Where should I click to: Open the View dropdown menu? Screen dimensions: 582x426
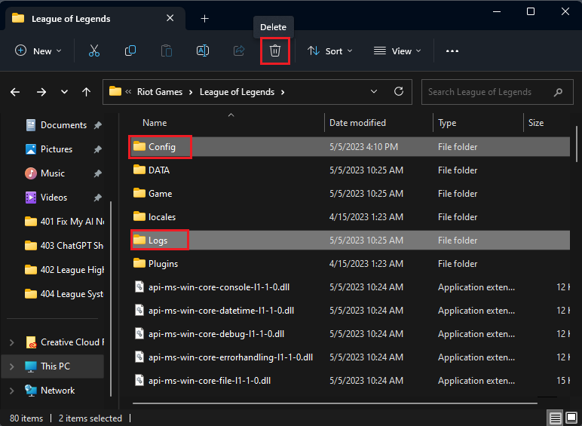pyautogui.click(x=397, y=51)
